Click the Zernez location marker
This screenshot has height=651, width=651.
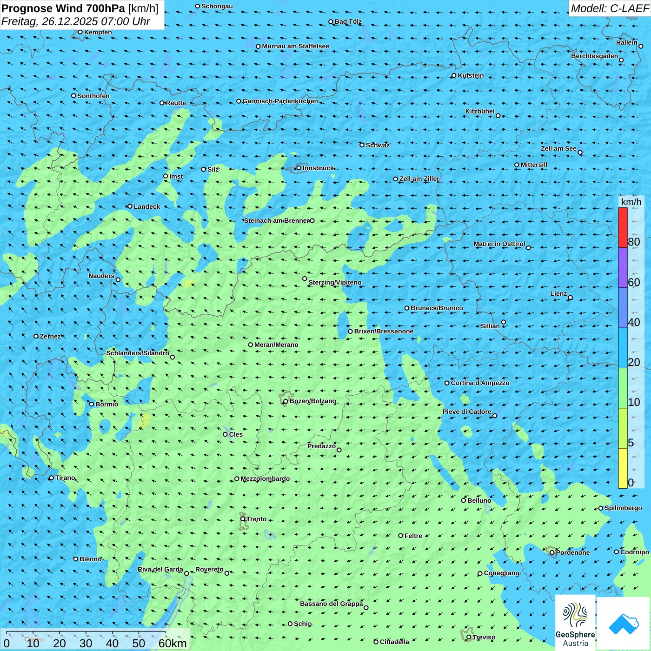point(36,336)
